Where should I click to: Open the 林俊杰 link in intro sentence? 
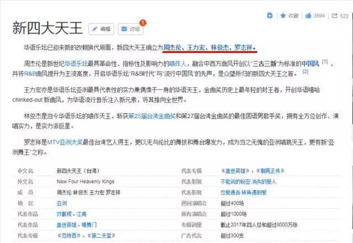(220, 47)
